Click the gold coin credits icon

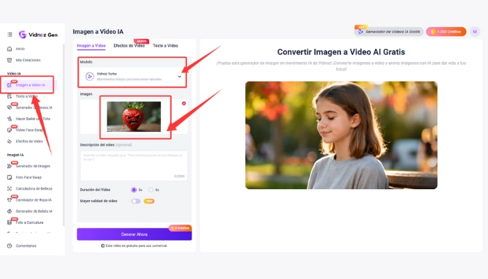point(433,31)
